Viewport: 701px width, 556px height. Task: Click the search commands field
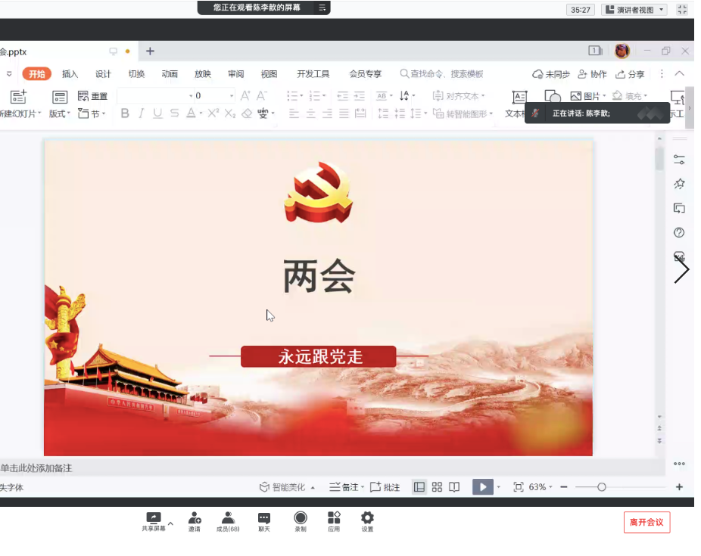coord(441,73)
